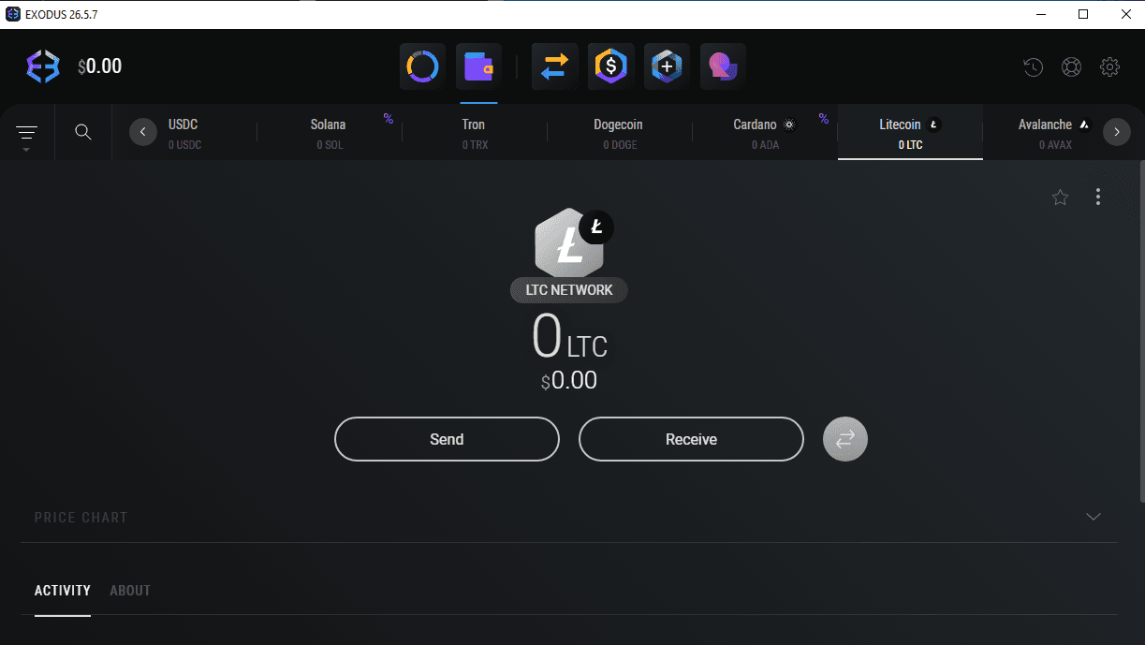The height and width of the screenshot is (645, 1145).
Task: Select the Solana asset tab
Action: pos(329,133)
